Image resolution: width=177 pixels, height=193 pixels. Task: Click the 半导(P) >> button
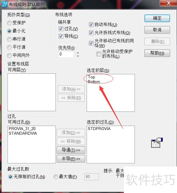[x=71, y=159]
